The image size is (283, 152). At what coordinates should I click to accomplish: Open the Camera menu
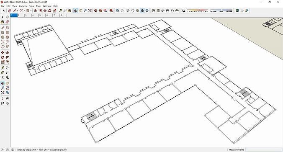click(23, 6)
